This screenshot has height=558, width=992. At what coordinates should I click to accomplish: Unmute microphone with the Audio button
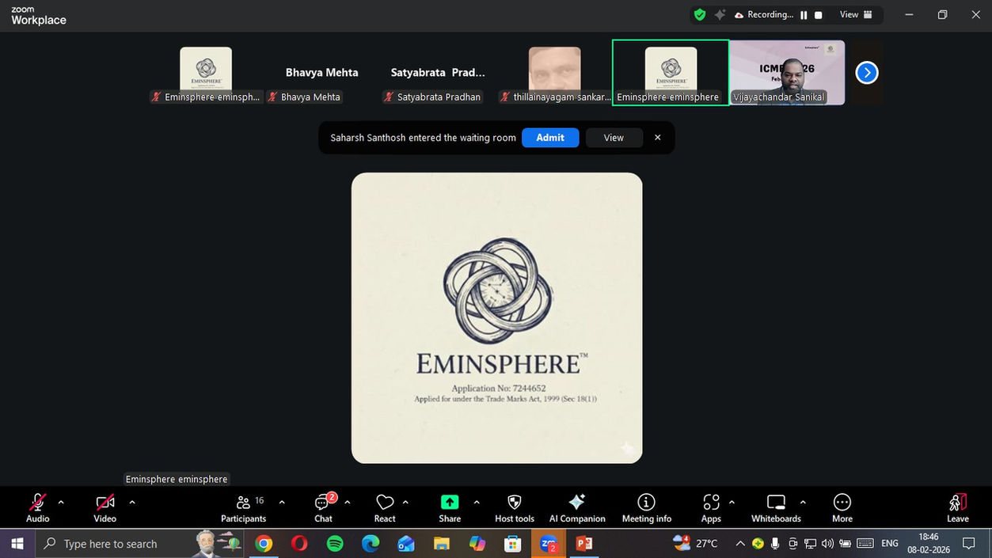pos(37,507)
